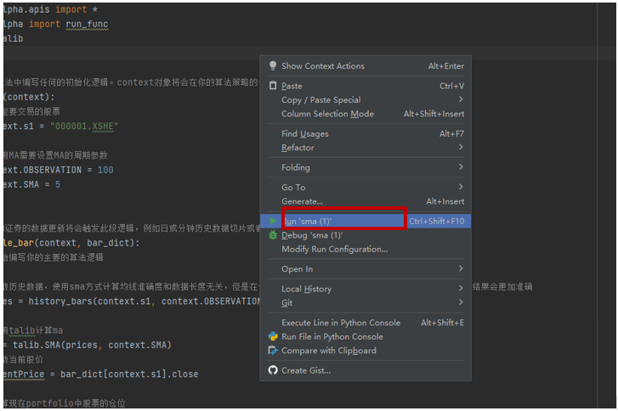
Task: Click the green bug Debug icon
Action: 273,235
